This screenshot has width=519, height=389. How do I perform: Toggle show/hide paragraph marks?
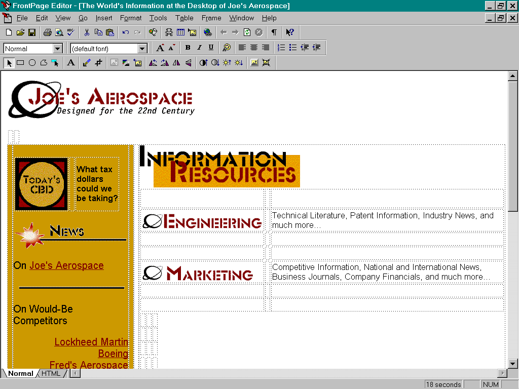274,32
